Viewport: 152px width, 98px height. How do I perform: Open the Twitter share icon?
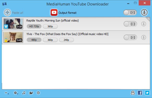(x=147, y=93)
